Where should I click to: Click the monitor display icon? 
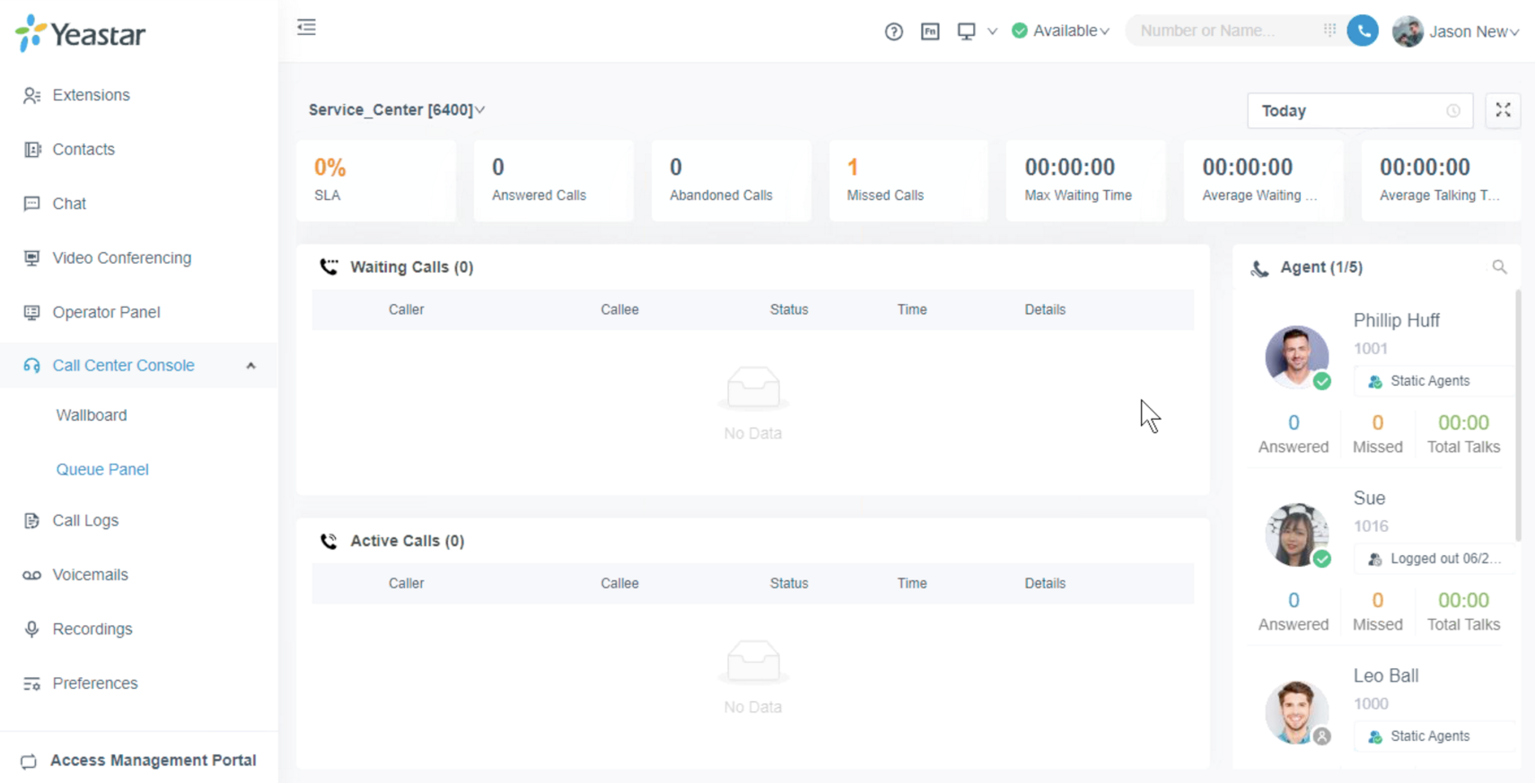pos(966,31)
